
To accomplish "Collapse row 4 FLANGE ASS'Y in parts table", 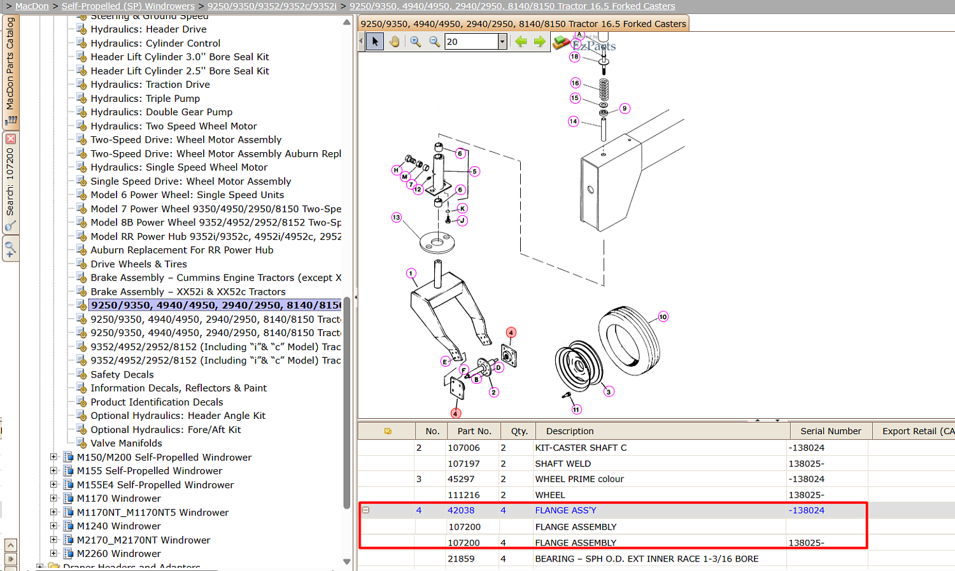I will pos(366,510).
